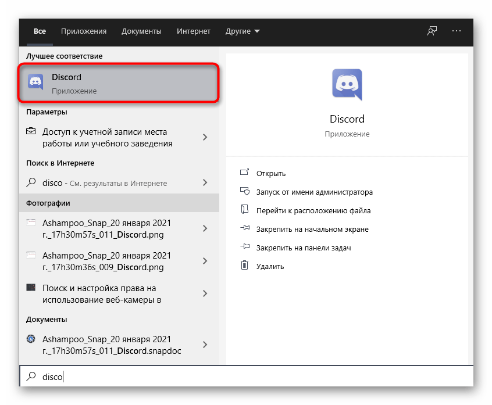Image resolution: width=492 pixels, height=405 pixels.
Task: Switch to the Документы tab
Action: coord(141,31)
